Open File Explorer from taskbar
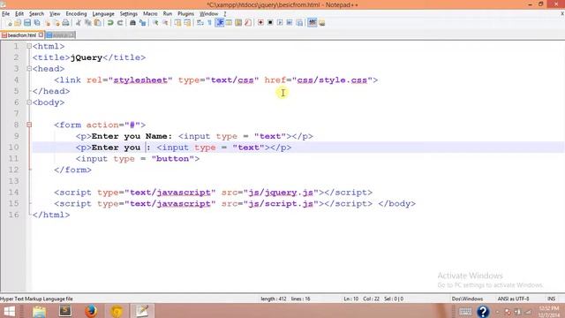565x318 pixels. pyautogui.click(x=39, y=311)
